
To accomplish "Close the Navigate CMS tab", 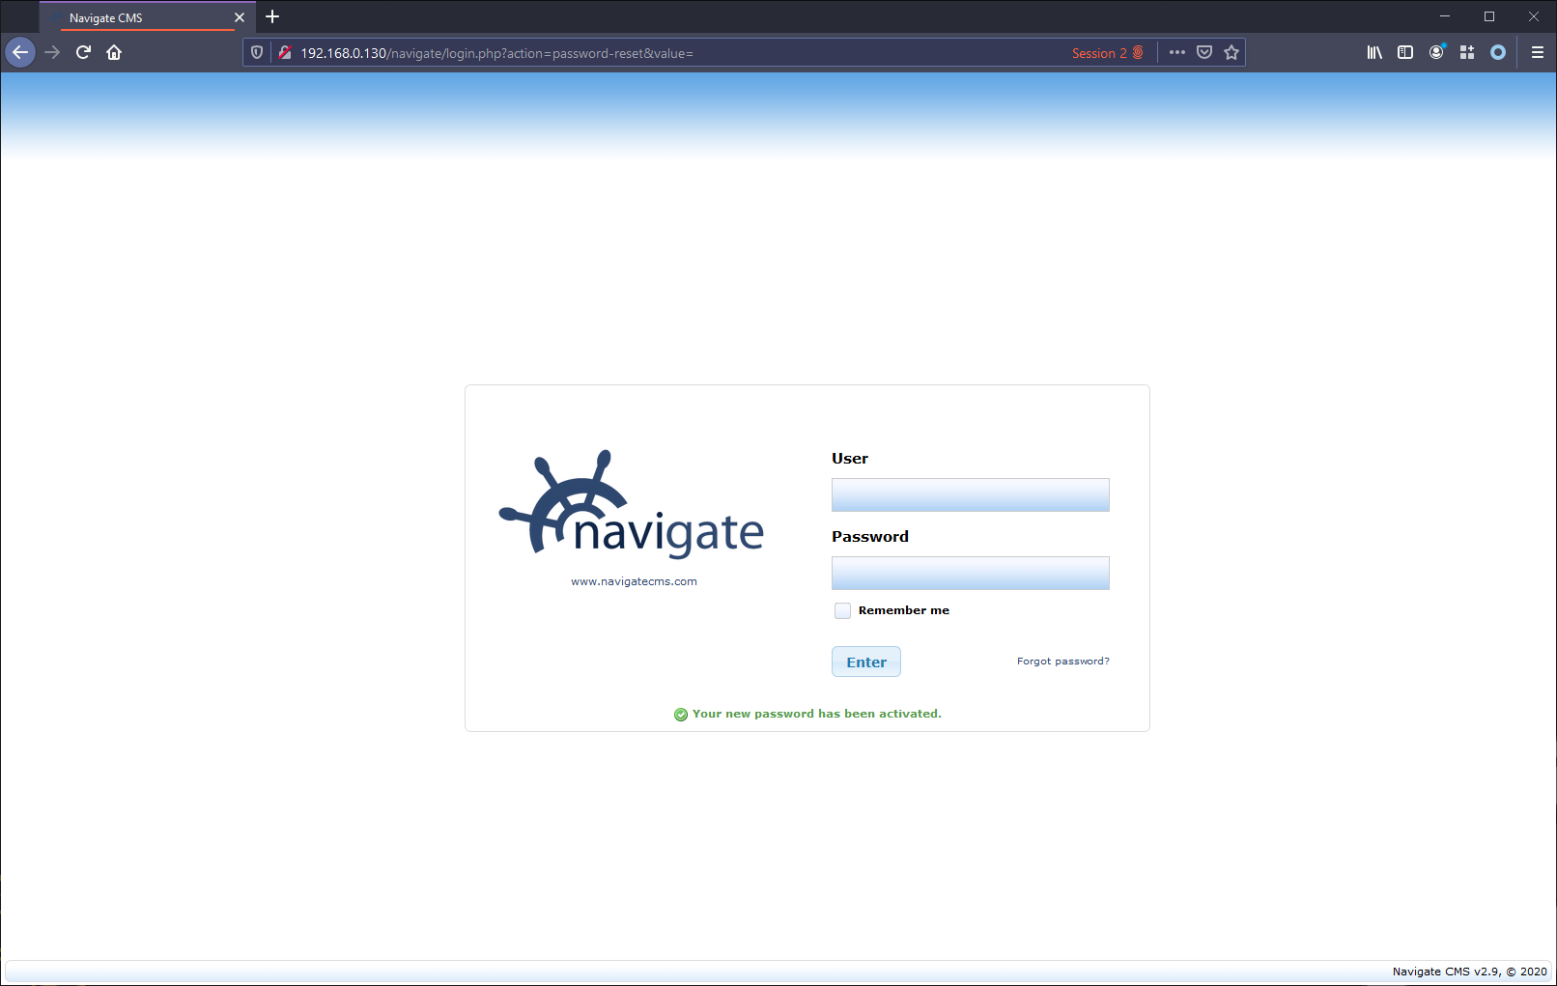I will click(240, 17).
